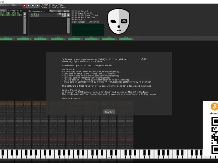Mute SN4 channel via its green bar
The height and width of the screenshot is (163, 218).
[x=125, y=39]
